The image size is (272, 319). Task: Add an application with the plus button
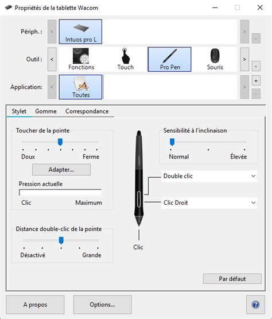(x=256, y=80)
